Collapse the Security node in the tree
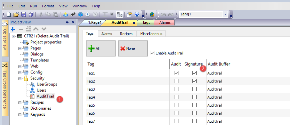The image size is (290, 125). click(x=20, y=79)
